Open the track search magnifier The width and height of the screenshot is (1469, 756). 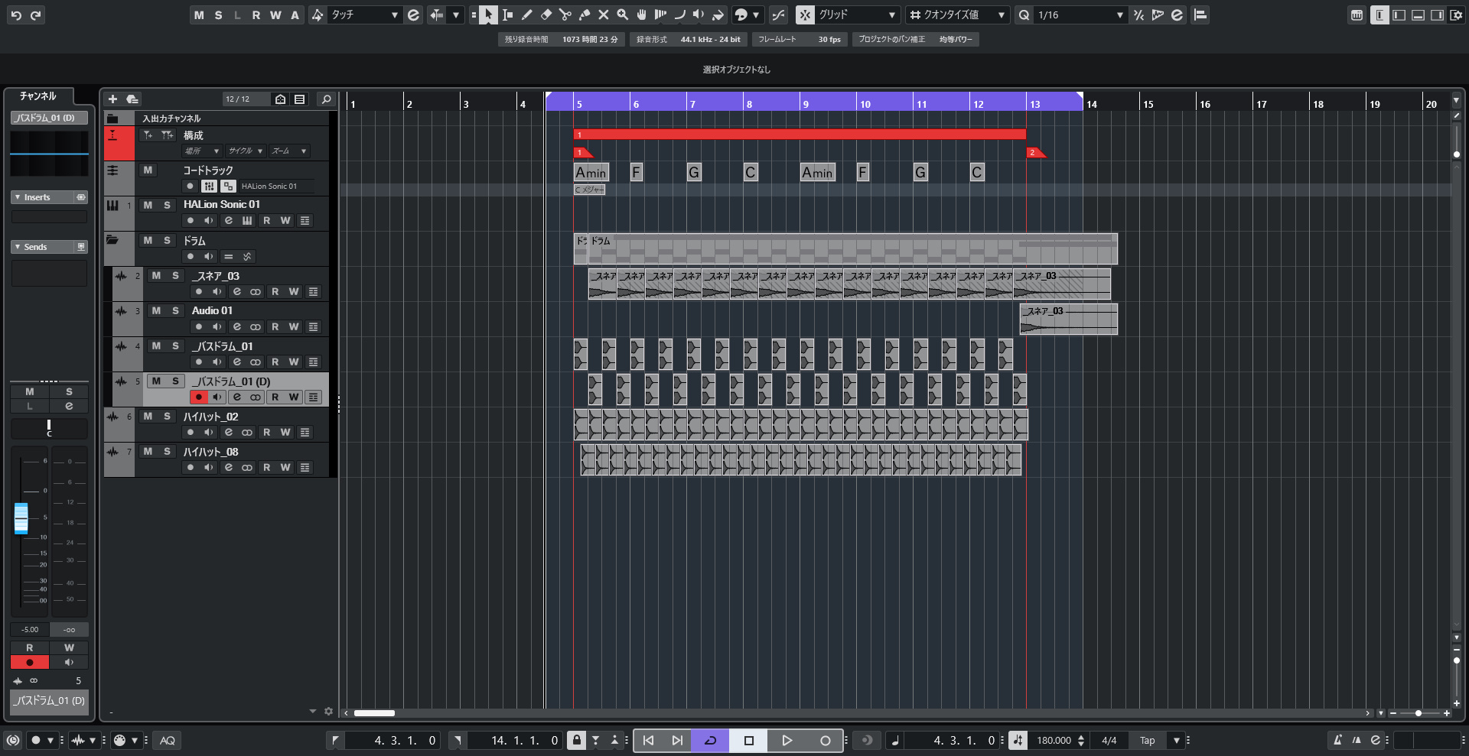pos(326,99)
